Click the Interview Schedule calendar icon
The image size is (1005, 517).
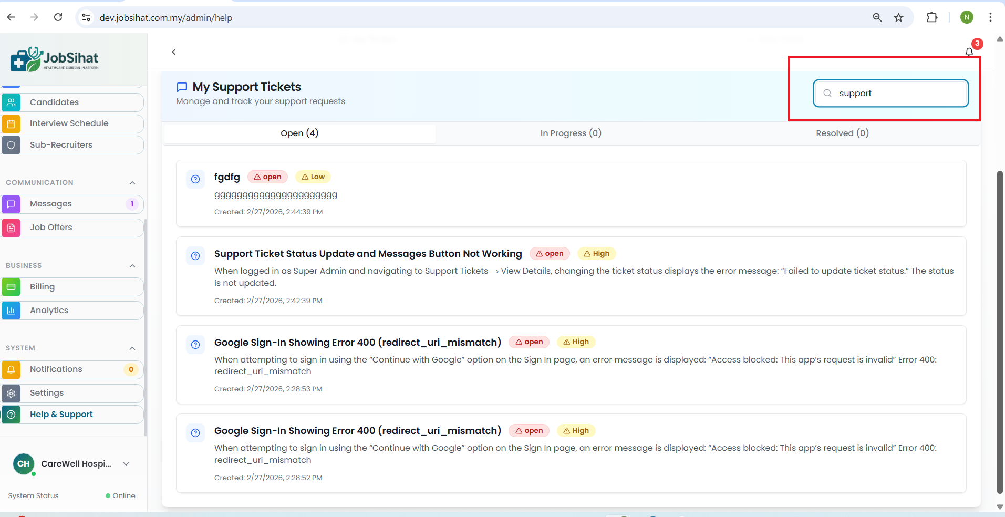(11, 124)
